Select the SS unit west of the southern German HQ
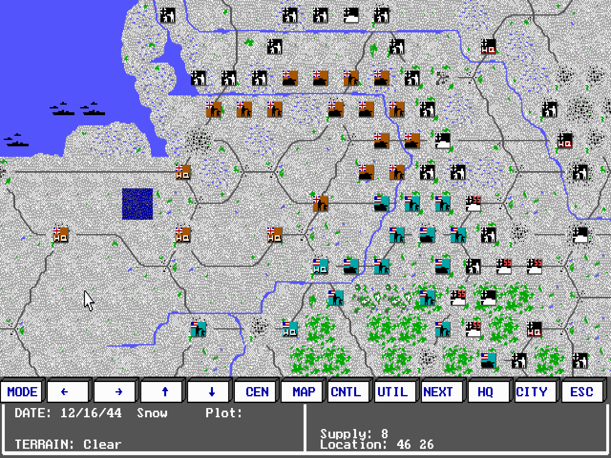 click(x=473, y=329)
